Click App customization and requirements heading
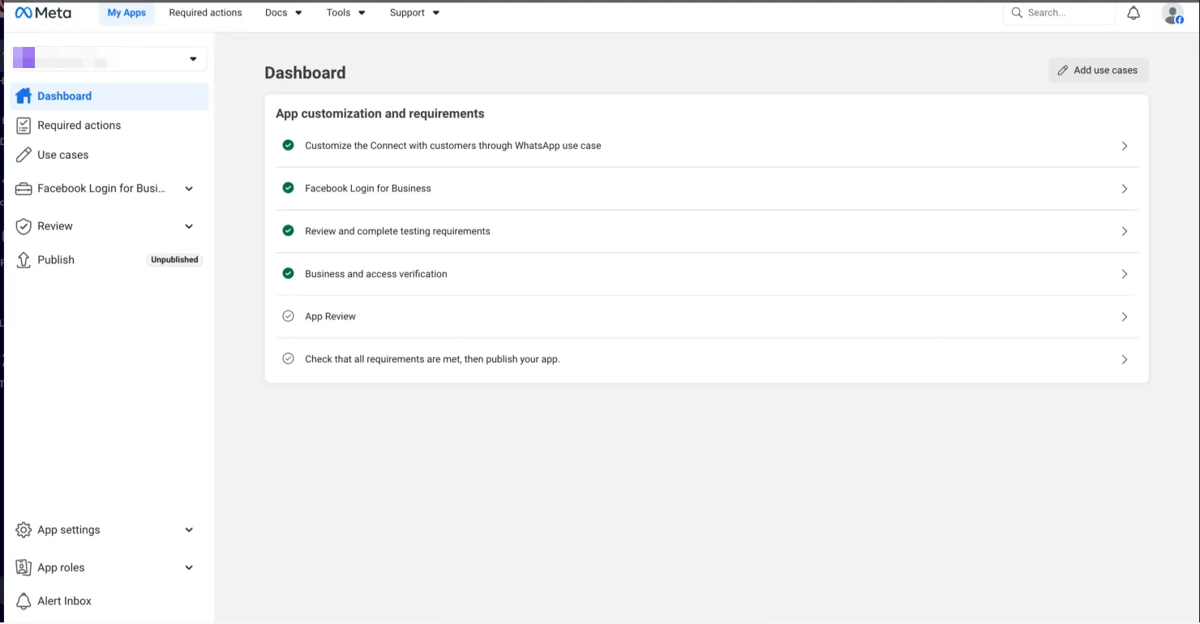Image resolution: width=1200 pixels, height=624 pixels. 380,113
